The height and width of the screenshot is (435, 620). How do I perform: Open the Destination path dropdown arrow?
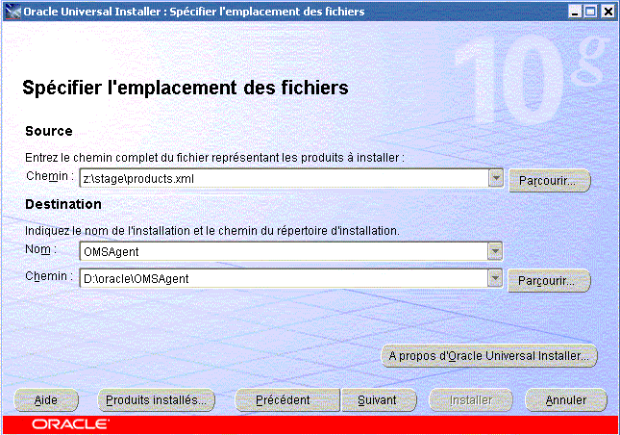[495, 278]
